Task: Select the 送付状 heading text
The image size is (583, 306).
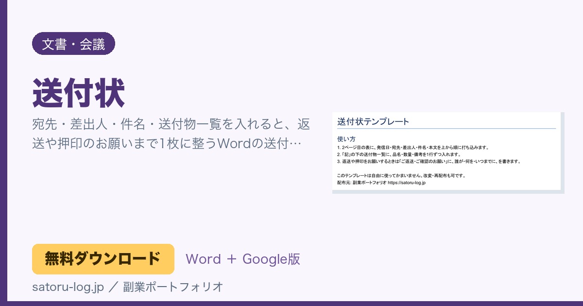Action: pos(79,92)
